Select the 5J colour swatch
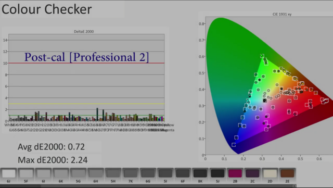Screen dimensions: 333x188 [217, 173]
